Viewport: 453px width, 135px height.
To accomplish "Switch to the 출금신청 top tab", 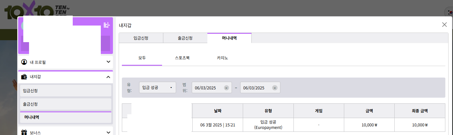I will (x=185, y=38).
